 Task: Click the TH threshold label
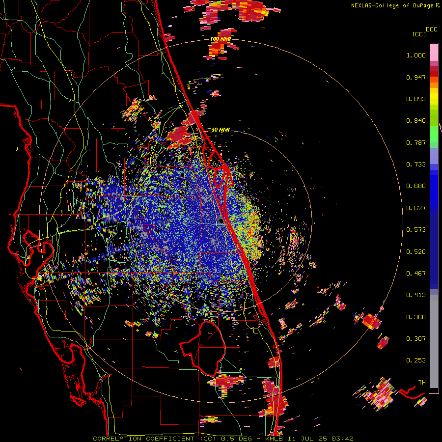(x=422, y=383)
